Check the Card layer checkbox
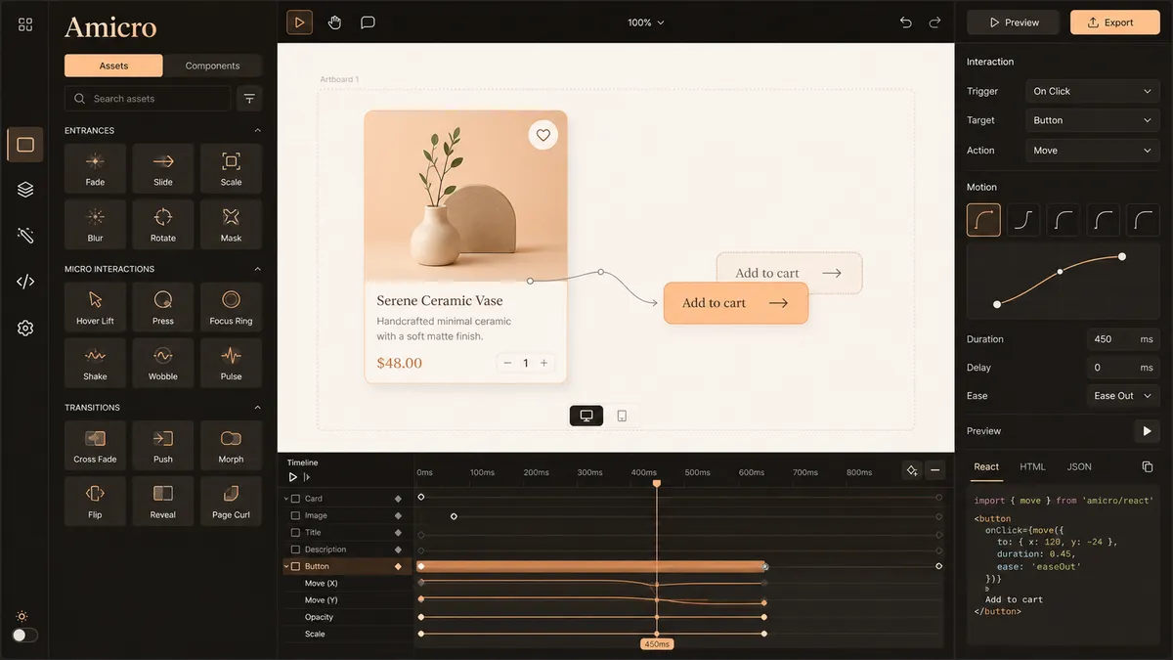This screenshot has width=1173, height=660. (296, 499)
